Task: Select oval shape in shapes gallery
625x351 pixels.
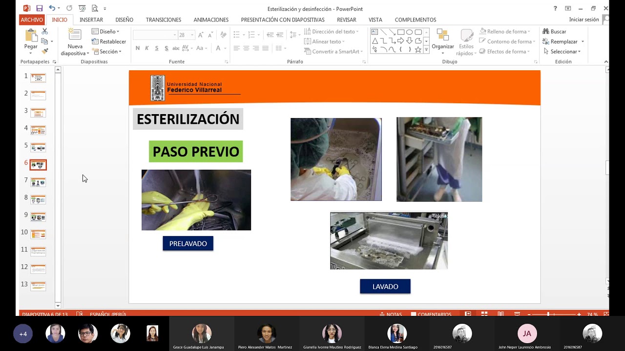Action: coord(409,32)
